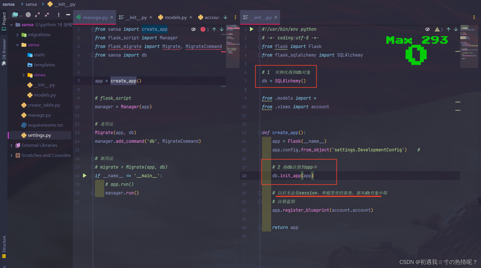This screenshot has width=481, height=268.
Task: Close the manage.py tab
Action: (112, 18)
